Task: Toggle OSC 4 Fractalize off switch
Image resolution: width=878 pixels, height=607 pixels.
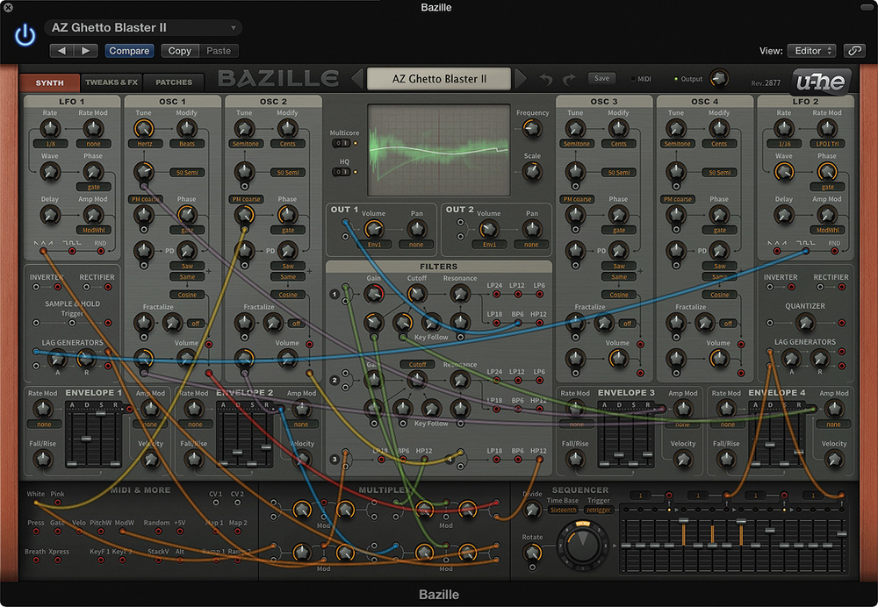Action: click(x=728, y=324)
